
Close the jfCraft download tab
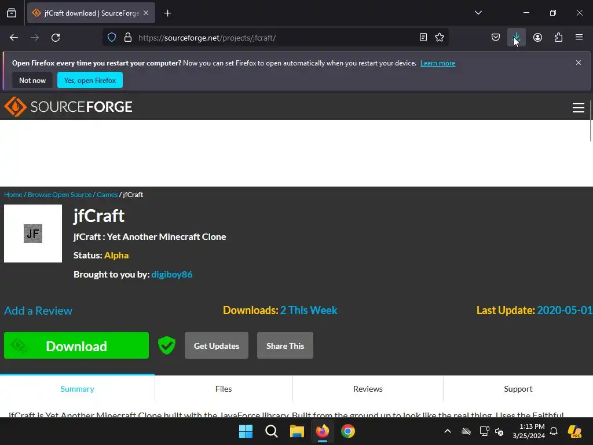[x=146, y=13]
